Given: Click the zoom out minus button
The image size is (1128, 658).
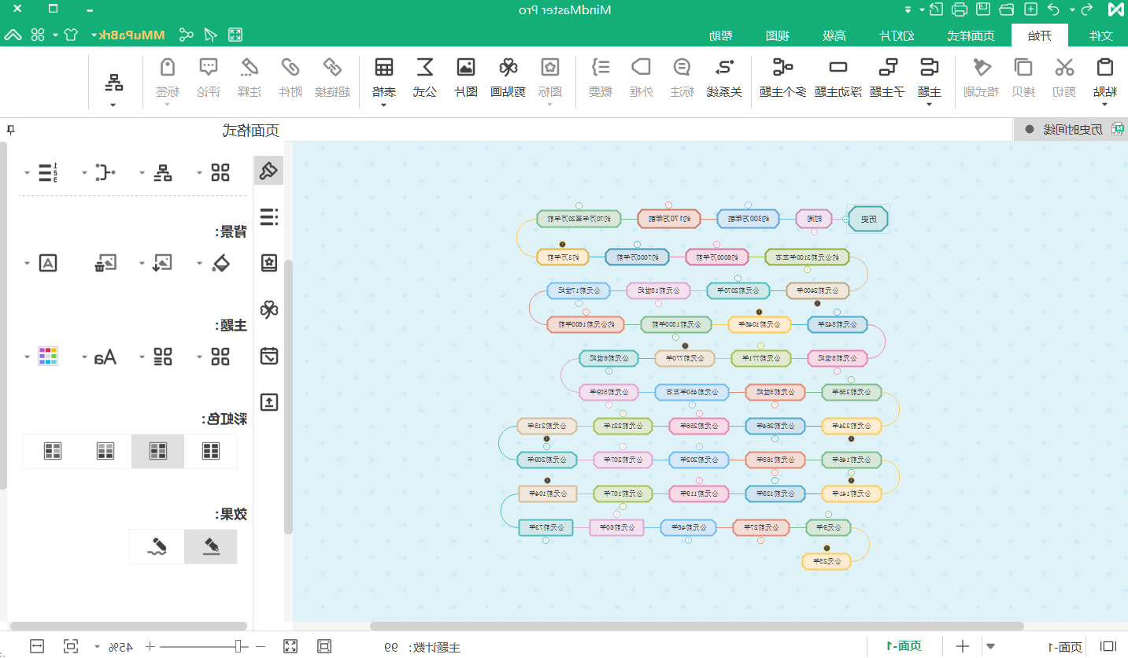Looking at the screenshot, I should (x=261, y=646).
